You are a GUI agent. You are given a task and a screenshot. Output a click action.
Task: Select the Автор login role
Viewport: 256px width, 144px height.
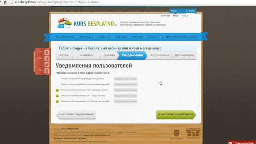click(x=176, y=16)
